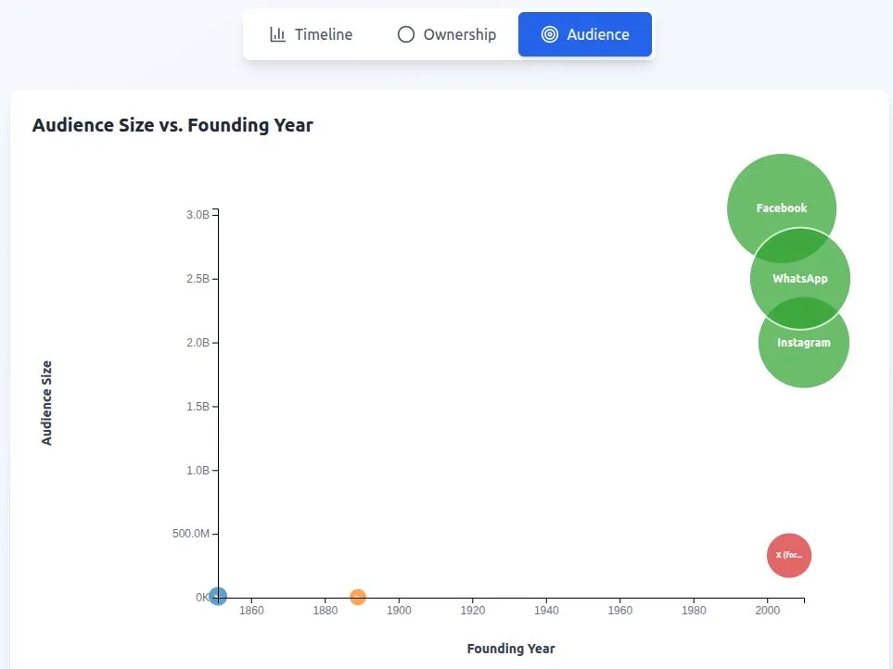Open the Ownership tab
Image resolution: width=893 pixels, height=669 pixels.
tap(447, 34)
